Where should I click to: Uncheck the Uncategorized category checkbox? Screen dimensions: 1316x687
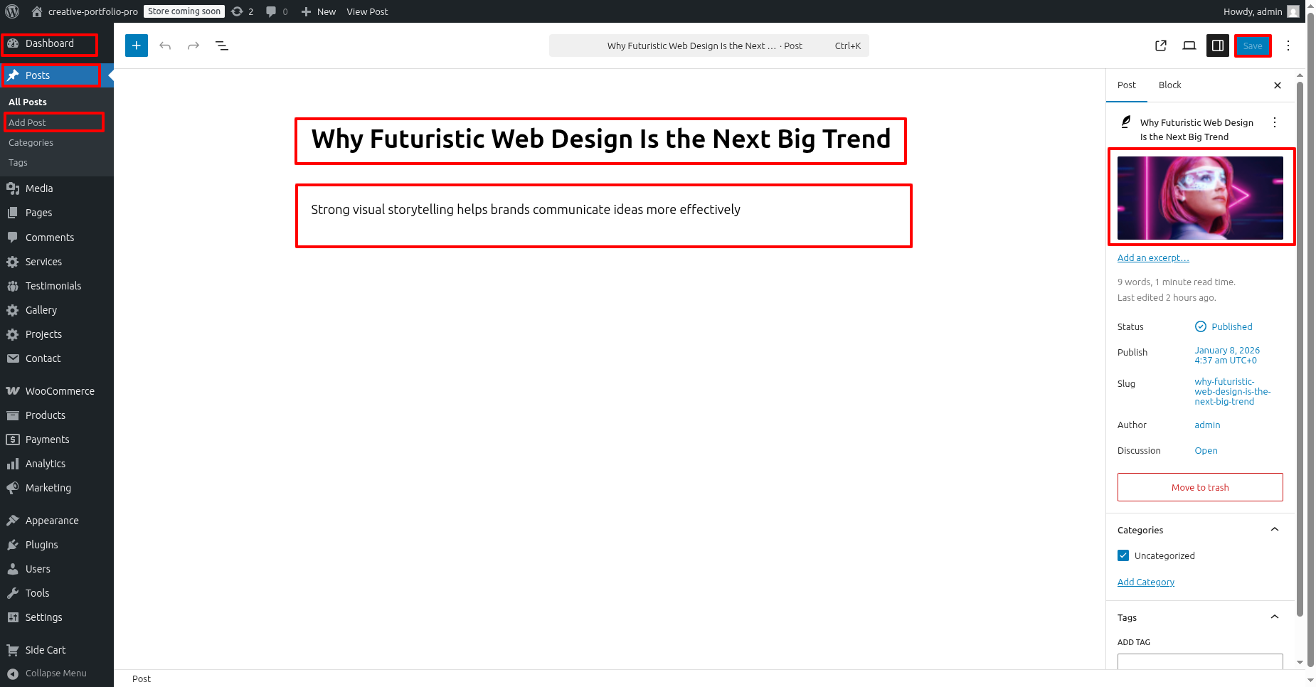[1123, 555]
